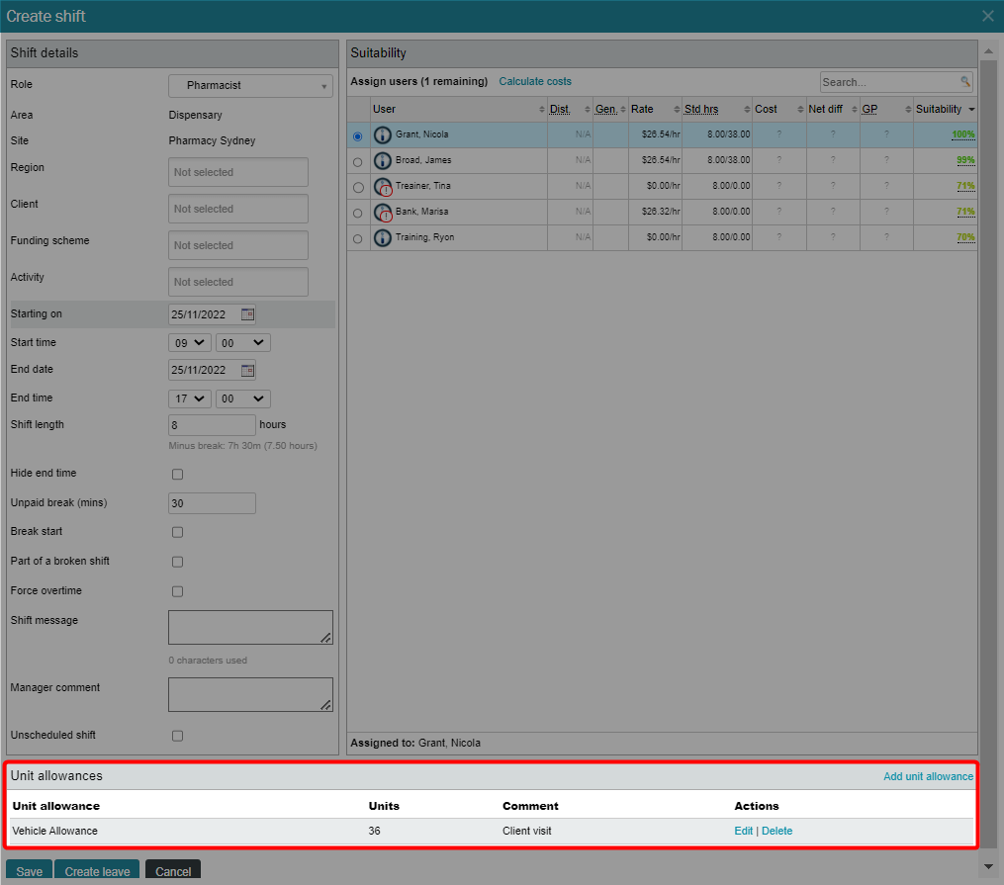This screenshot has height=885, width=1004.
Task: Click the Calculate costs link
Action: pyautogui.click(x=535, y=81)
